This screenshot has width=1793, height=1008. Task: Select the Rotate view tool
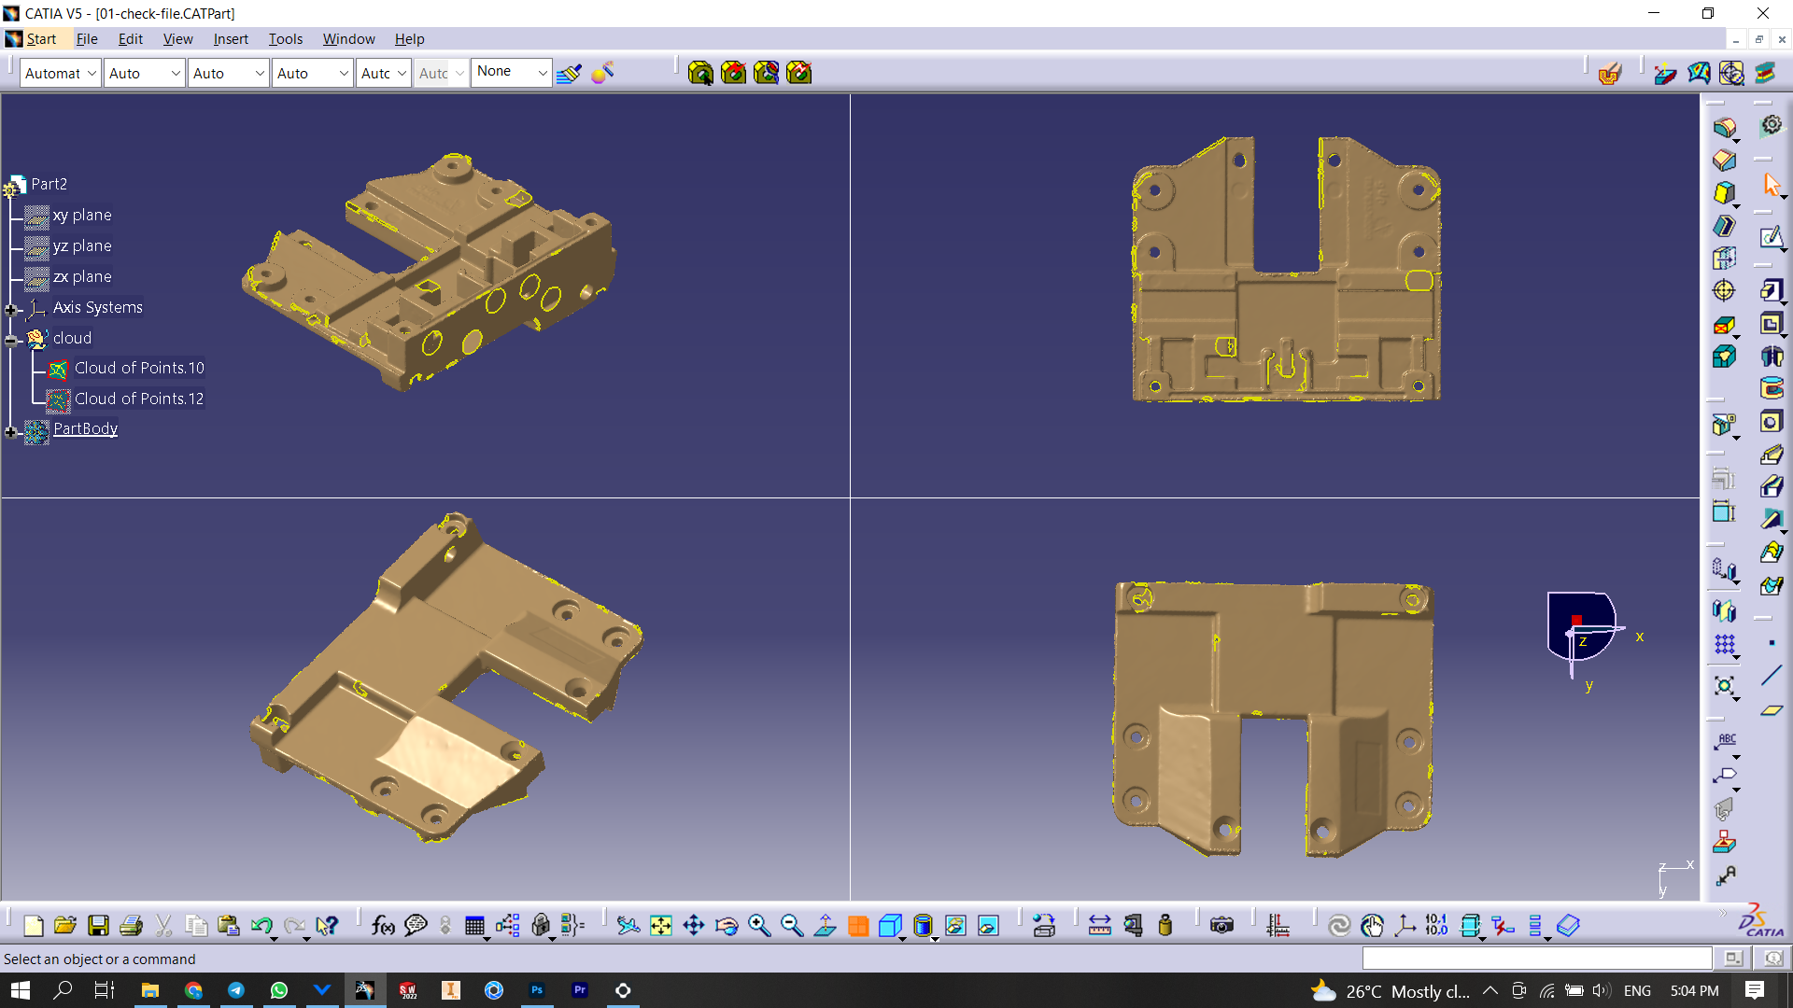click(727, 925)
